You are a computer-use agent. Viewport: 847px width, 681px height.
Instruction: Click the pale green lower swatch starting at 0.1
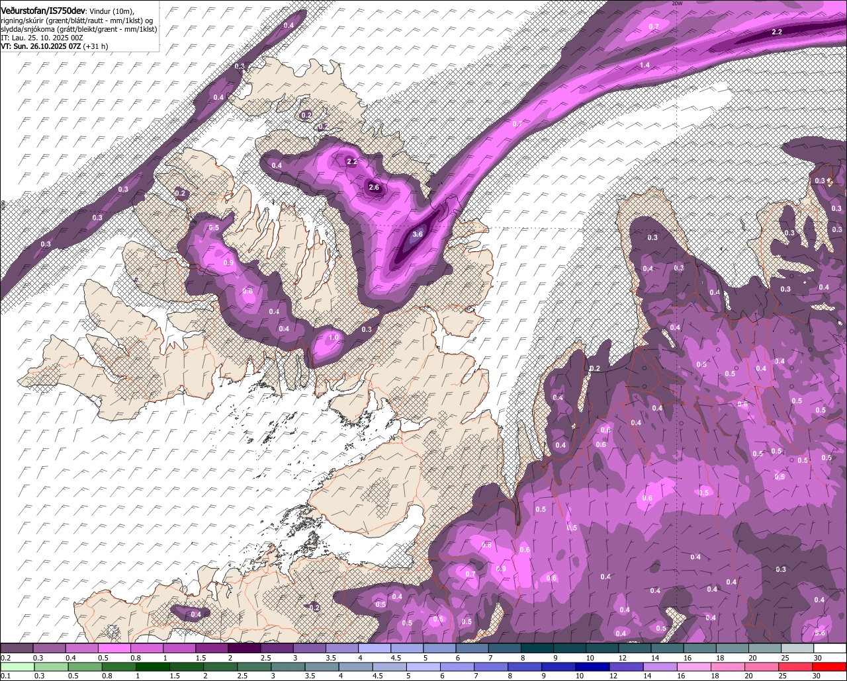click(17, 666)
